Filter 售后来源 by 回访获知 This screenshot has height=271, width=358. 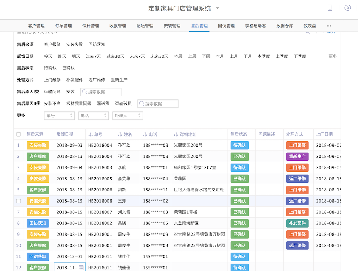tap(97, 44)
